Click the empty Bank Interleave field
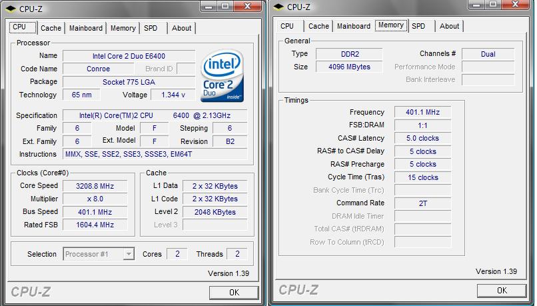This screenshot has width=537, height=306. (488, 80)
